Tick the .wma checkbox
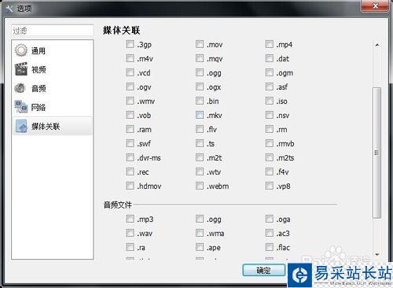 pos(200,233)
